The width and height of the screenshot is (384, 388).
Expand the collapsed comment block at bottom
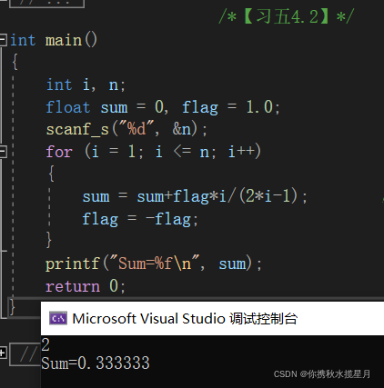click(3, 353)
